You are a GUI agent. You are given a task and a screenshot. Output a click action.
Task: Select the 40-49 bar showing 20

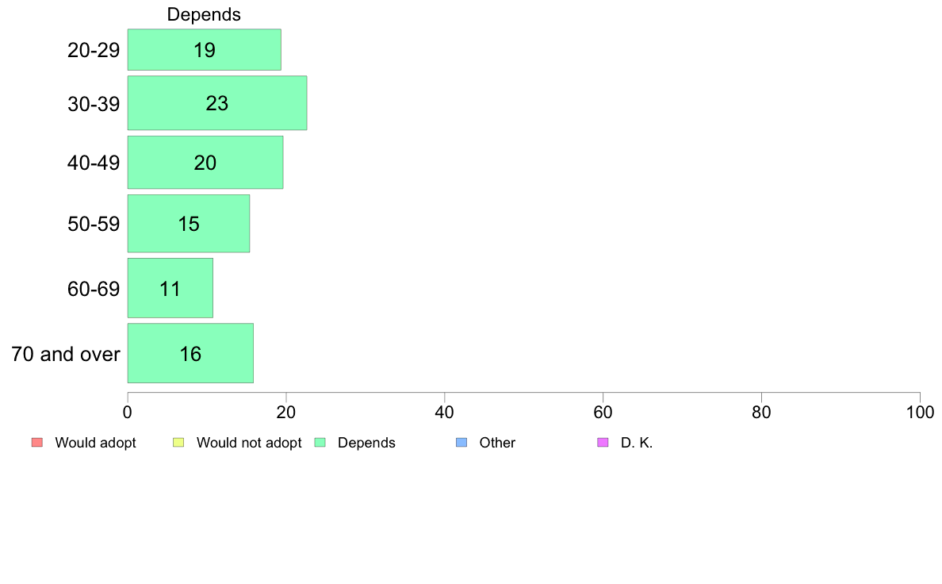pos(205,163)
